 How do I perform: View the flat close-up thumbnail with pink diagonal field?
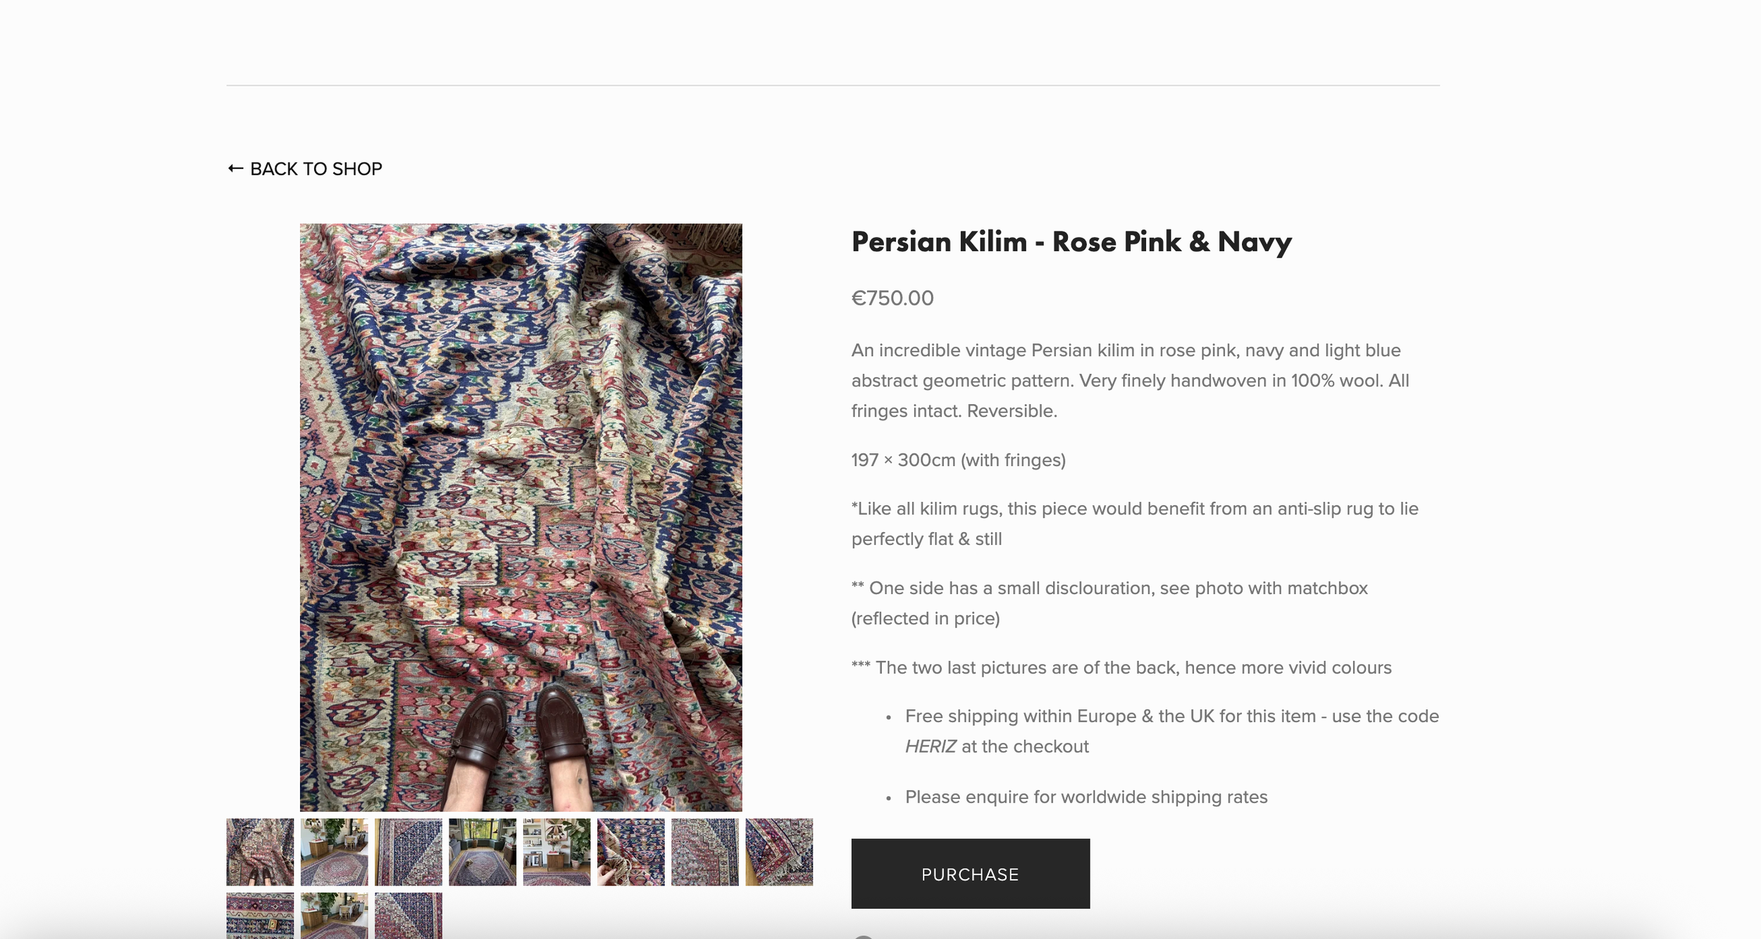(705, 852)
